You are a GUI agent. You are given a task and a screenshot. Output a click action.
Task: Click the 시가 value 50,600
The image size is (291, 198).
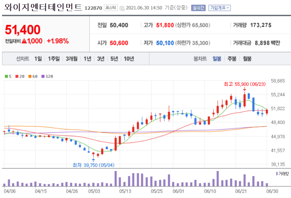click(x=119, y=43)
